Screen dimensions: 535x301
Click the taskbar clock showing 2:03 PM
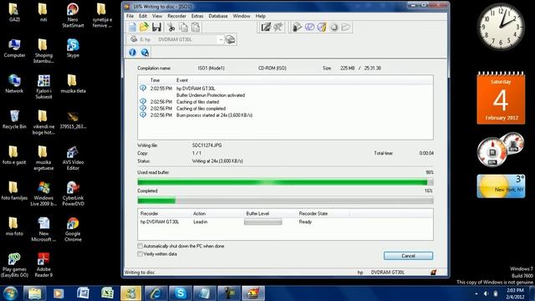tap(515, 293)
